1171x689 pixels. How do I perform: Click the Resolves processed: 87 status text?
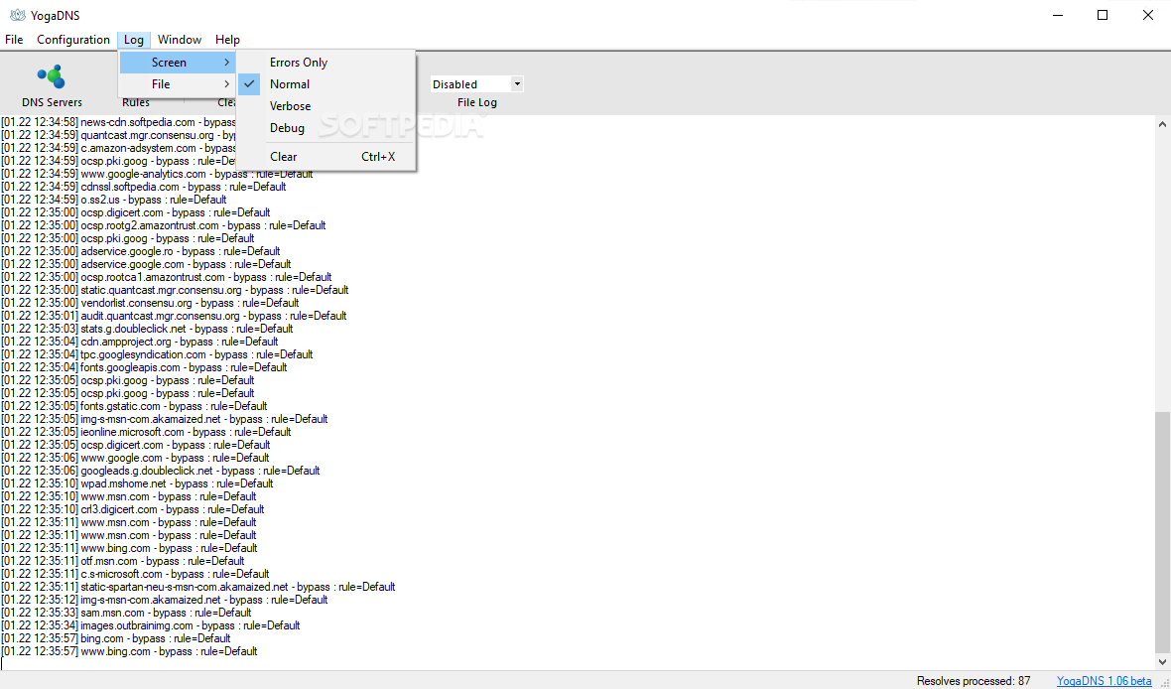pyautogui.click(x=974, y=680)
